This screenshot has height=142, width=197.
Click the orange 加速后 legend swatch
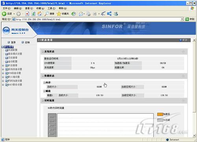(160, 114)
